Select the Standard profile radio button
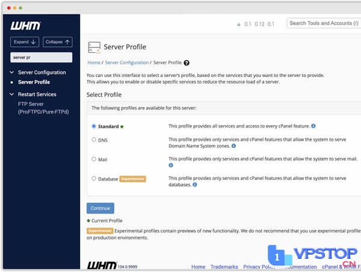 (x=94, y=126)
